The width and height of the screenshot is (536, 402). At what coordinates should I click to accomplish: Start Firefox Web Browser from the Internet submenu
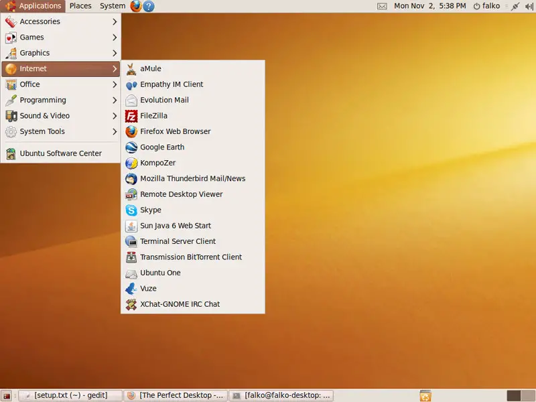193,131
